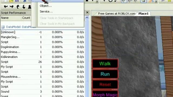The image size is (173, 97).
Task: Select the [Unknown] row
Action: (x=42, y=32)
